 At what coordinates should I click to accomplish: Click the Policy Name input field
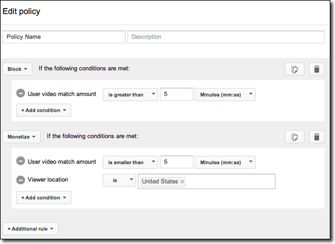64,37
